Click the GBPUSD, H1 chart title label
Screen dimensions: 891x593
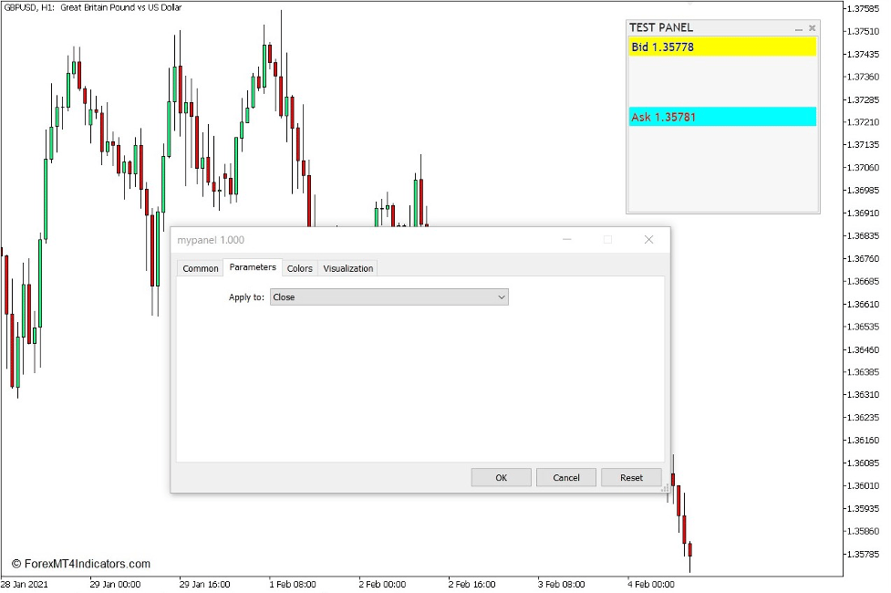[91, 7]
